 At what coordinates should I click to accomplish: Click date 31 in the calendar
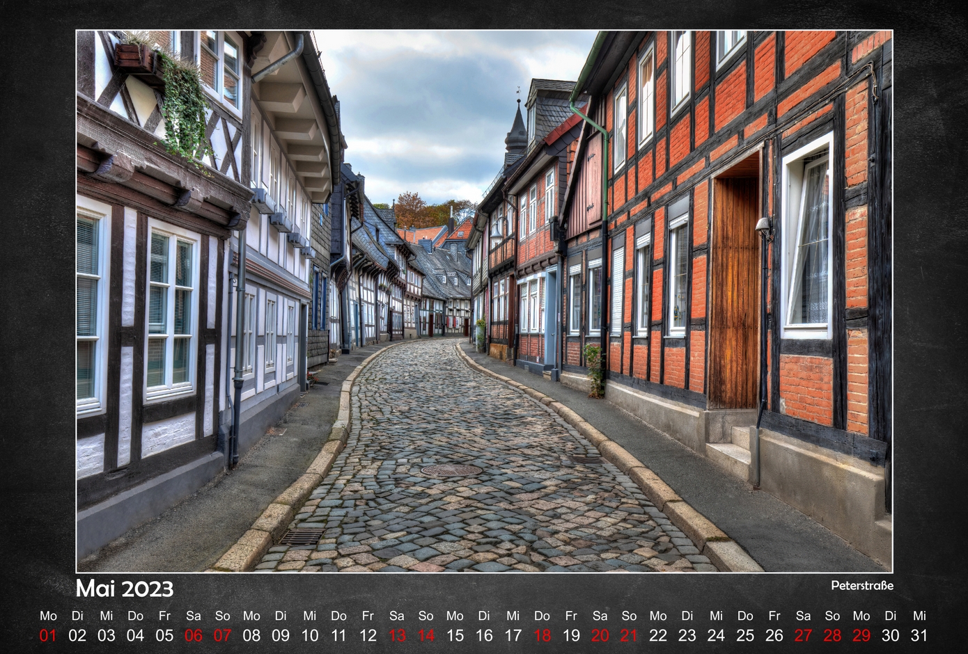(919, 635)
